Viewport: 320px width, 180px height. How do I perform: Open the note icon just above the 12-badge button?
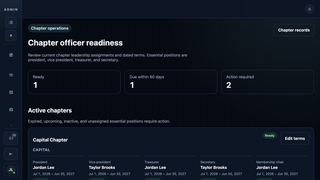(11, 110)
